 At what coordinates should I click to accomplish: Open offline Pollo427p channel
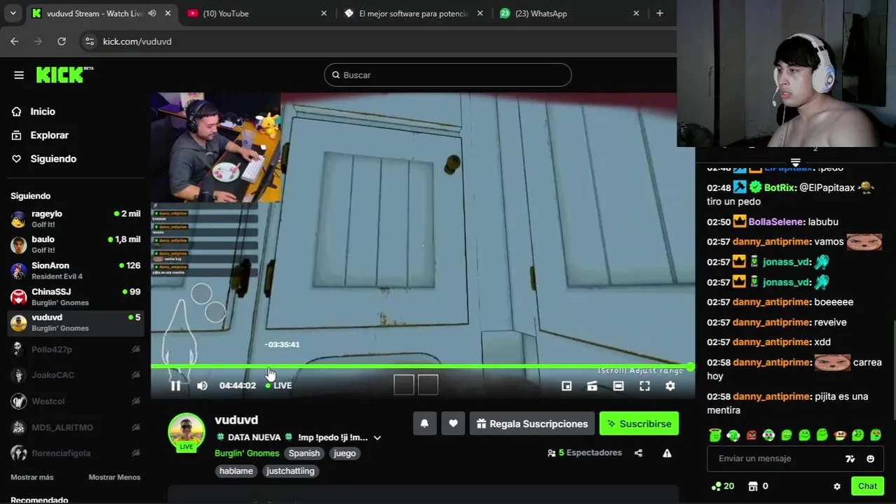coord(75,349)
